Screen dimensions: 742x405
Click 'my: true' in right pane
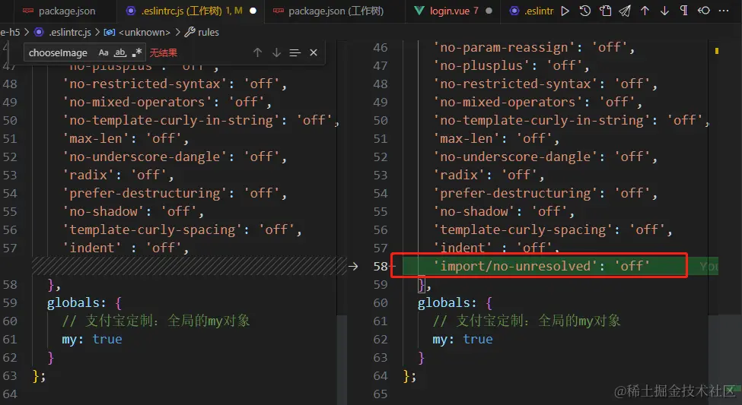[x=463, y=339]
